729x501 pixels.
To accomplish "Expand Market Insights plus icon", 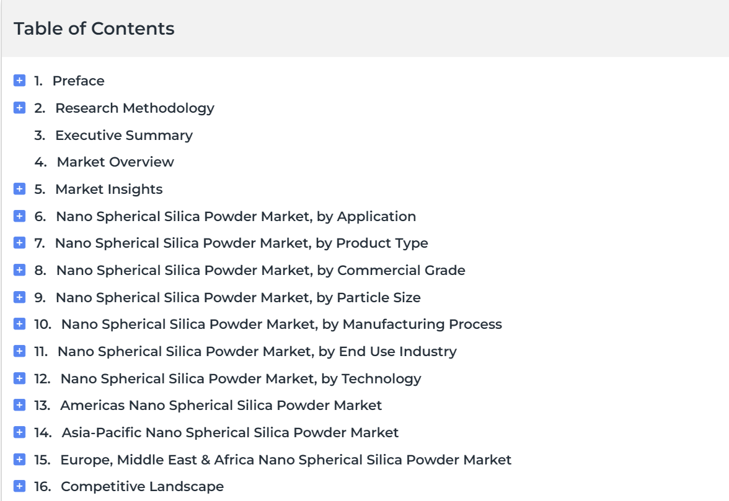I will click(20, 188).
